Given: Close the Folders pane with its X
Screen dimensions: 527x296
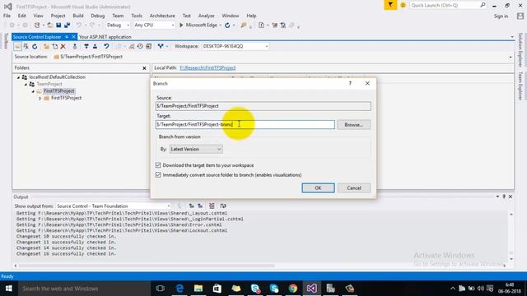Looking at the screenshot, I should click(145, 68).
